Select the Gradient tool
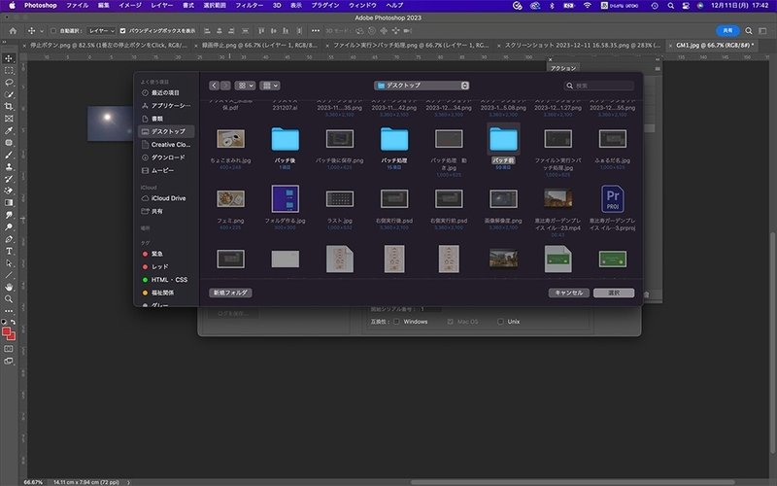This screenshot has width=777, height=486. point(9,203)
